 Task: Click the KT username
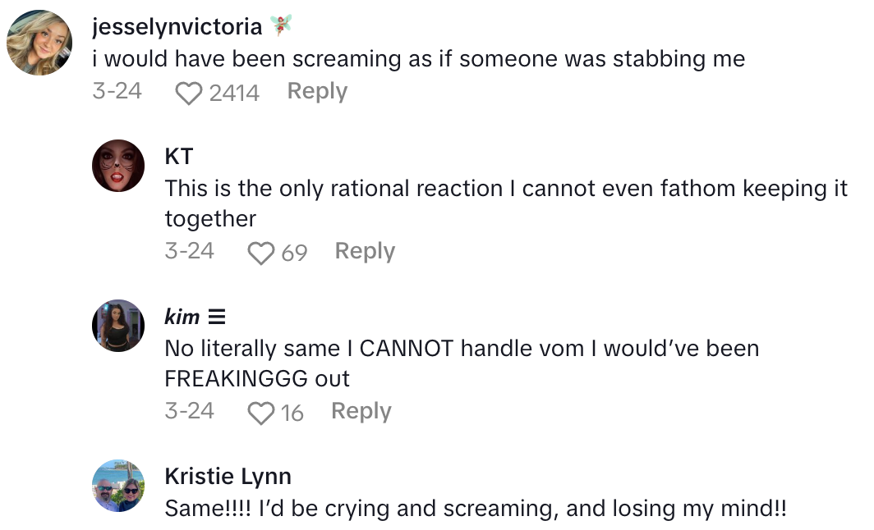(x=178, y=156)
